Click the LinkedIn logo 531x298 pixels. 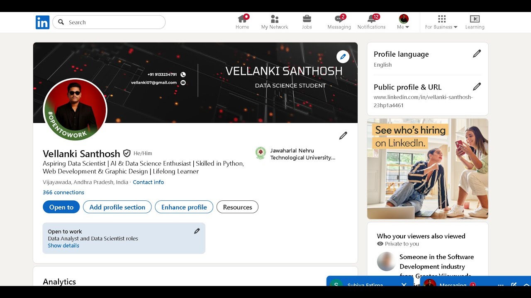(42, 22)
